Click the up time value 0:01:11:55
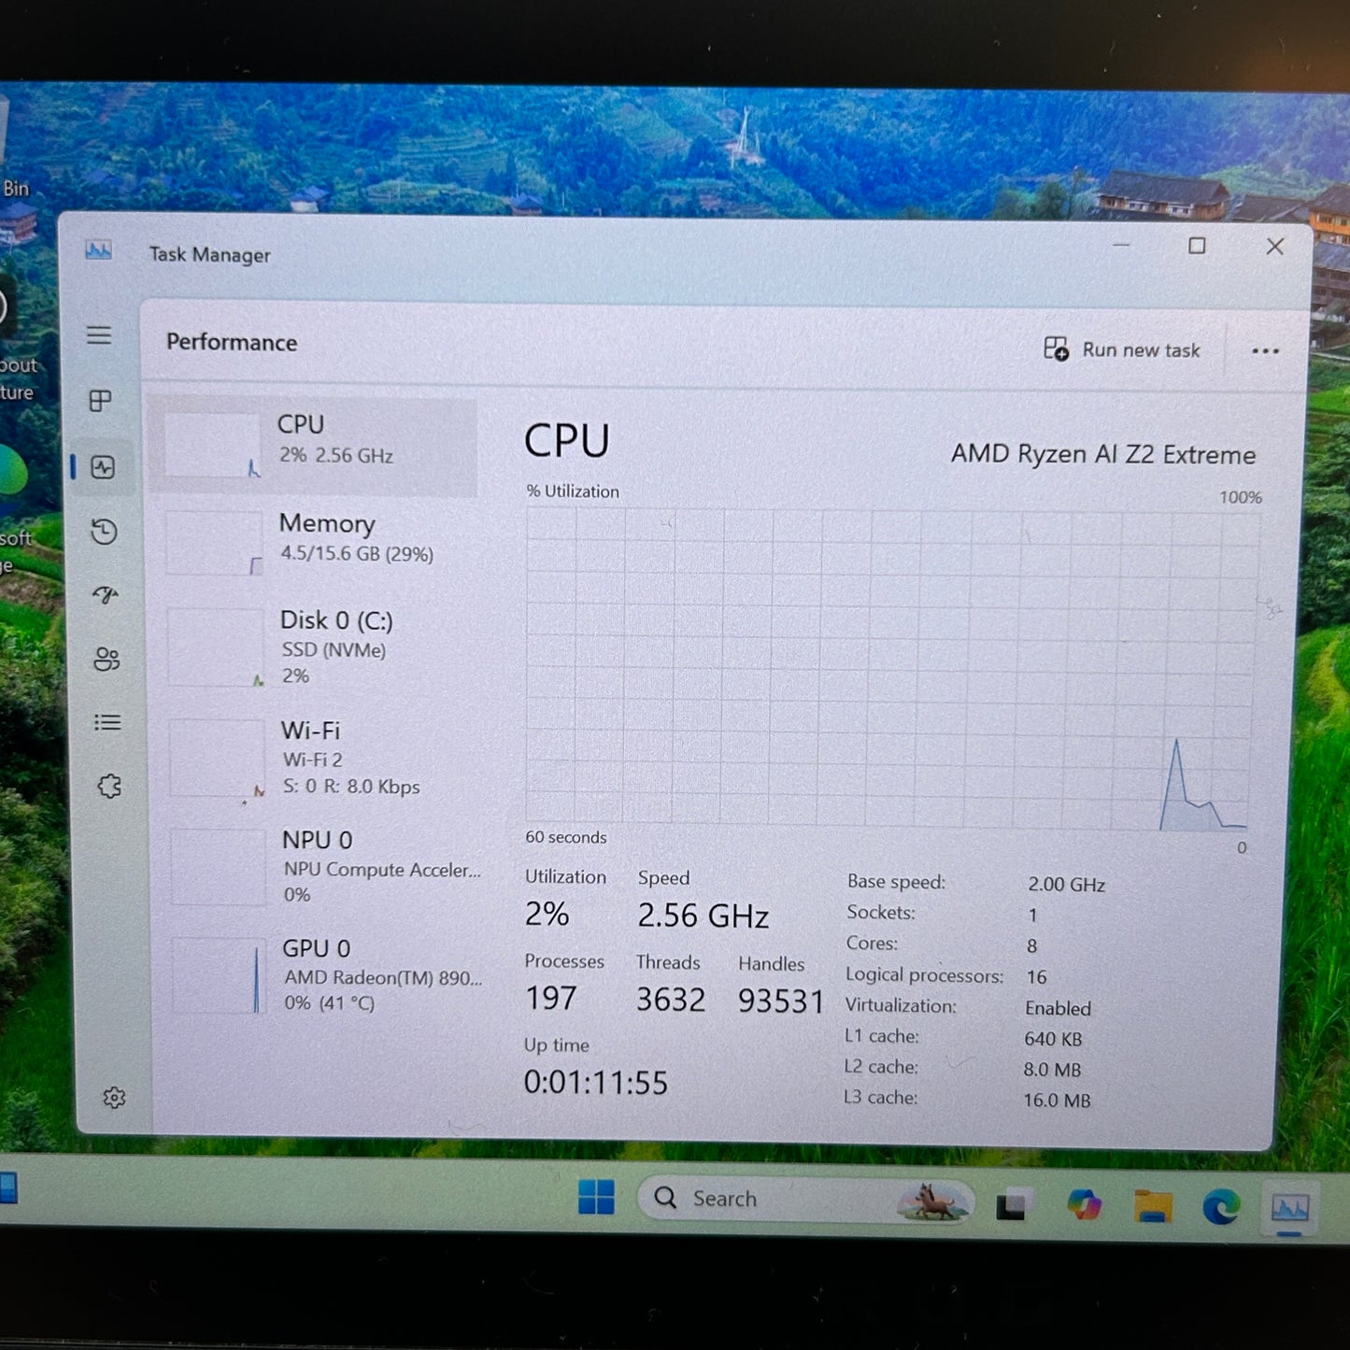Screen dimensions: 1350x1350 pyautogui.click(x=595, y=1083)
